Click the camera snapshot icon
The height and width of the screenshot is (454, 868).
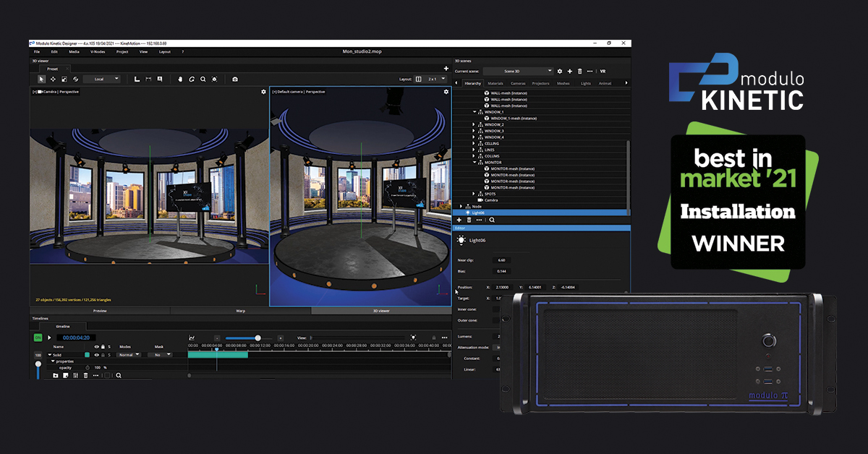tap(234, 79)
